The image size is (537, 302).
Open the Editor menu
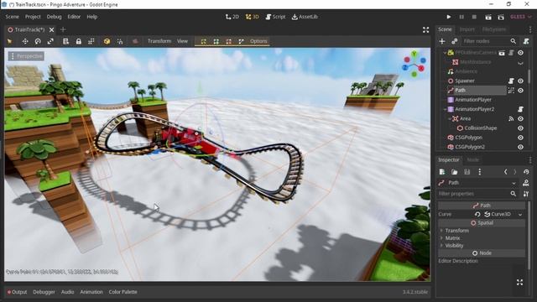[x=74, y=17]
